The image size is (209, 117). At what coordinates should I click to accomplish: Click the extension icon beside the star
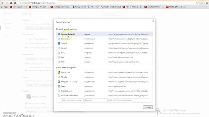[x=202, y=3]
